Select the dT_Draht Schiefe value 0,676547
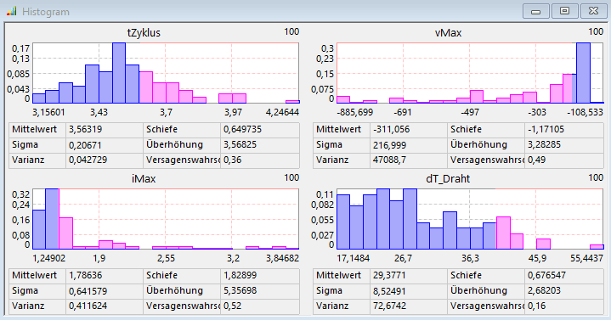 [x=546, y=275]
